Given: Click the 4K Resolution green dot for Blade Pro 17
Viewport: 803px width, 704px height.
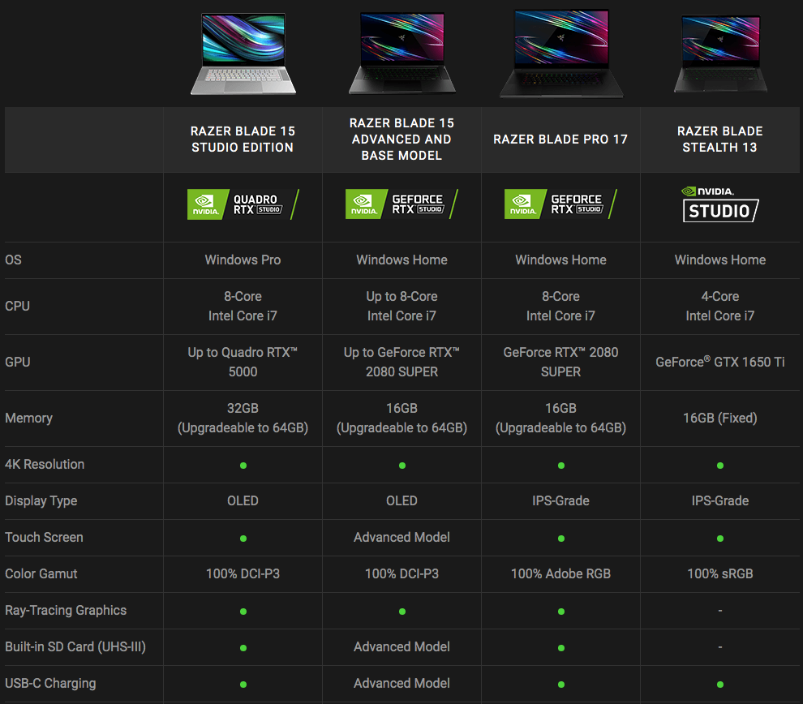Looking at the screenshot, I should (x=561, y=466).
